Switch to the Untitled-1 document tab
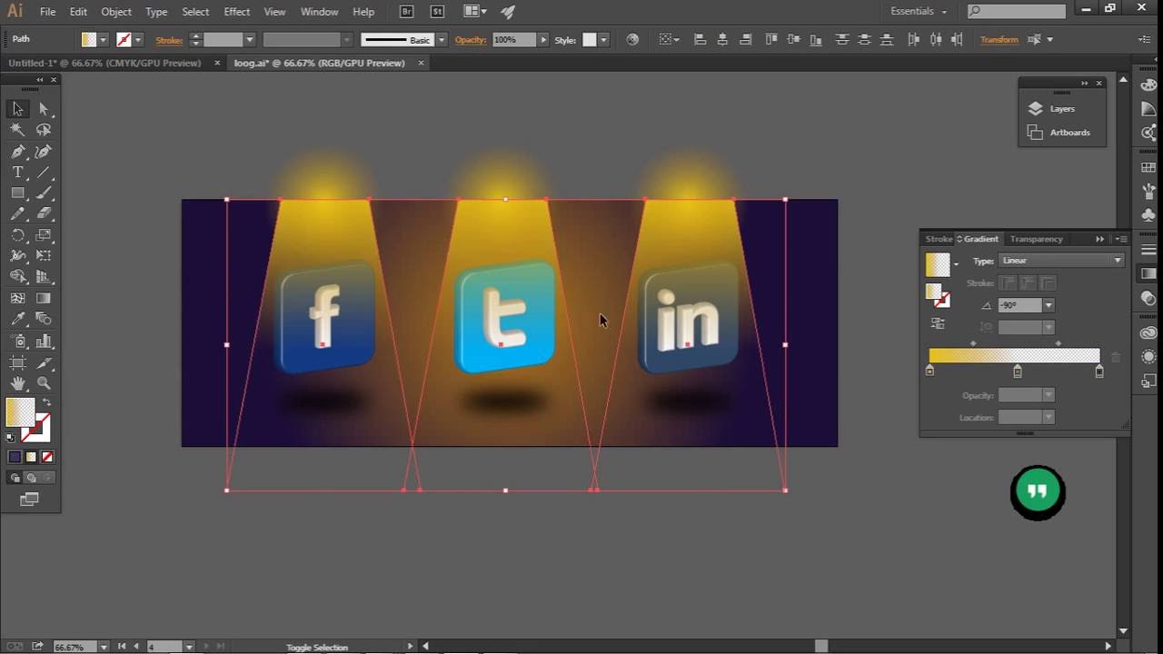Viewport: 1163px width, 654px height. 104,64
